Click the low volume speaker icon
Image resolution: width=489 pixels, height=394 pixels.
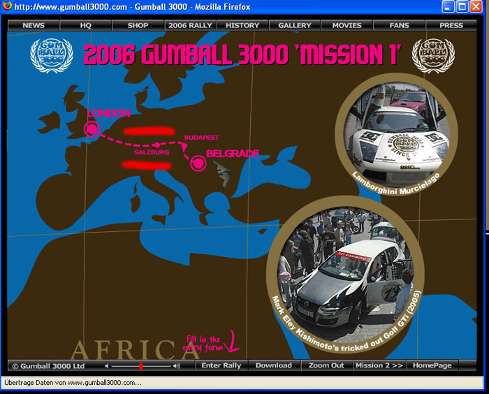107,365
